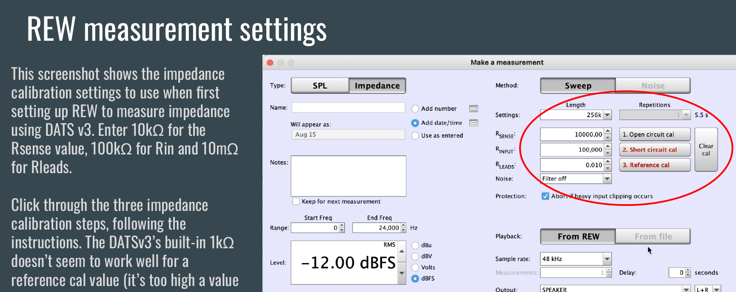The height and width of the screenshot is (292, 736).
Task: Open the Sample rate 48 kHz dropdown
Action: (x=608, y=259)
